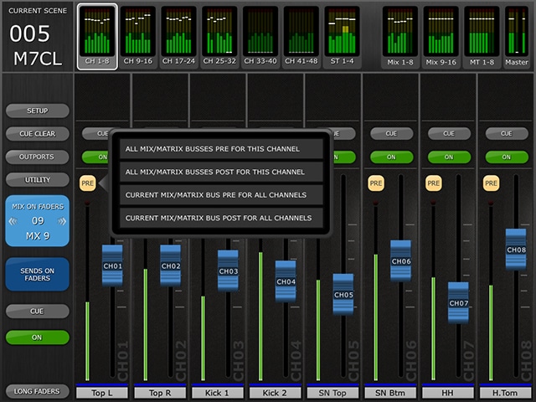
Task: Open the Mix 1-8 meter bank
Action: (399, 36)
